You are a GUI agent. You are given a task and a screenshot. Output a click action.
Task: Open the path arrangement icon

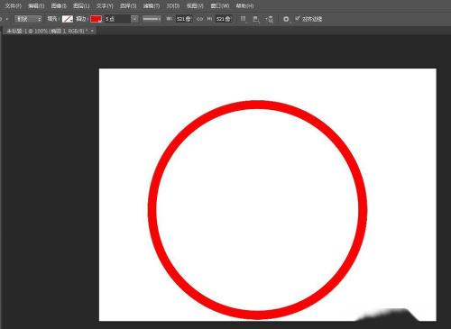click(270, 19)
